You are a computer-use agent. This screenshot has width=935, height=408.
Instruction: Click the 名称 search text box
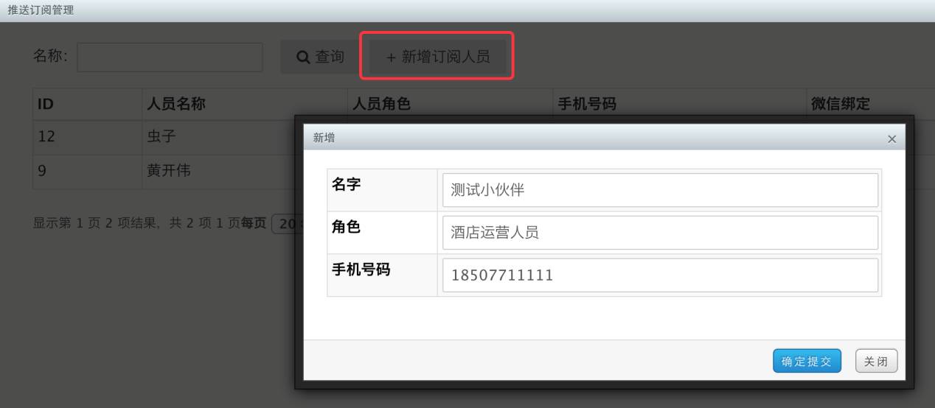click(170, 57)
